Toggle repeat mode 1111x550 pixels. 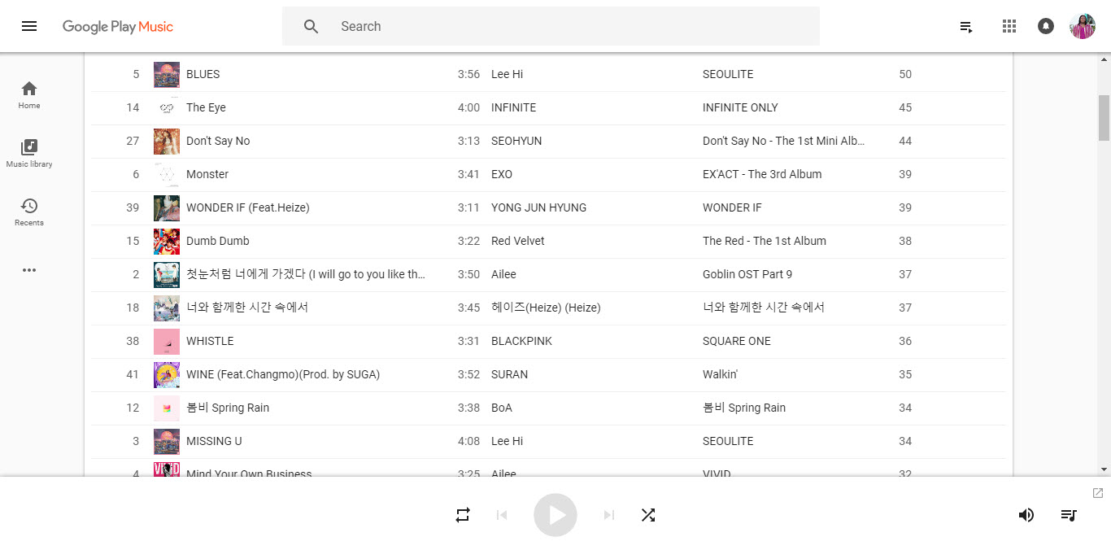[x=463, y=515]
